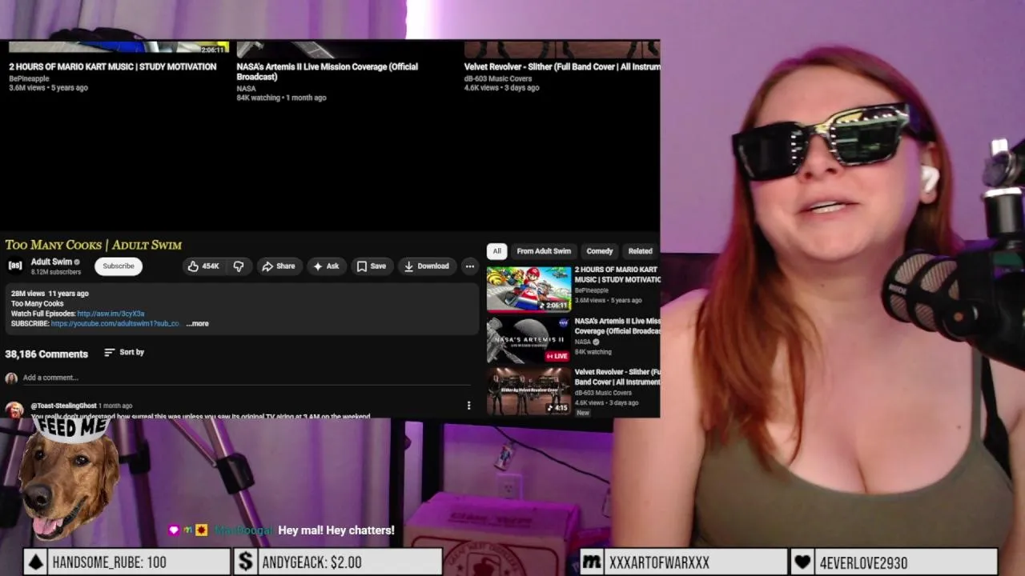Open BePineapple channel under top Mario Kart video
This screenshot has height=576, width=1025.
tap(29, 78)
